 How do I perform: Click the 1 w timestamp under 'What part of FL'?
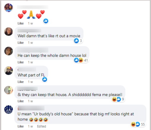point(30,82)
